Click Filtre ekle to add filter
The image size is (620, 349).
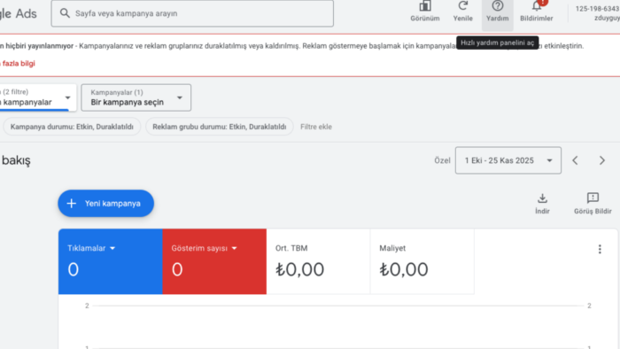click(x=316, y=127)
